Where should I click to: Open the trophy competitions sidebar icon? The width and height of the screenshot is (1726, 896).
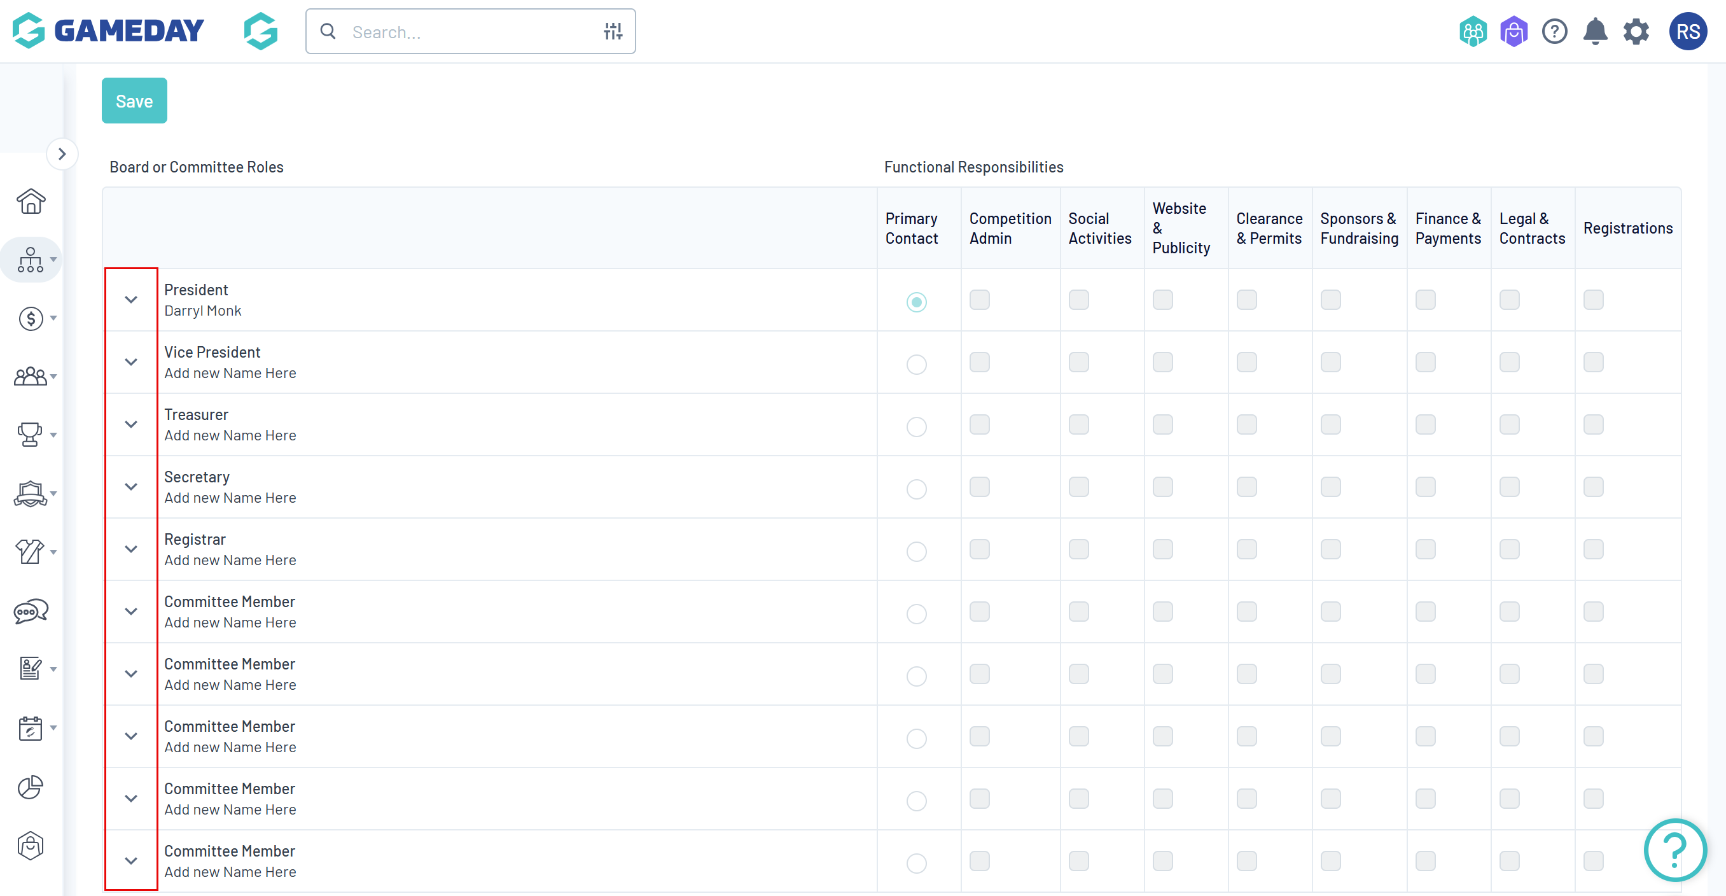pyautogui.click(x=30, y=434)
